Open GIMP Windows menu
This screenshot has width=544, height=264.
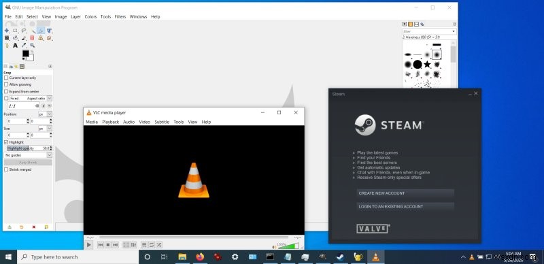(138, 17)
